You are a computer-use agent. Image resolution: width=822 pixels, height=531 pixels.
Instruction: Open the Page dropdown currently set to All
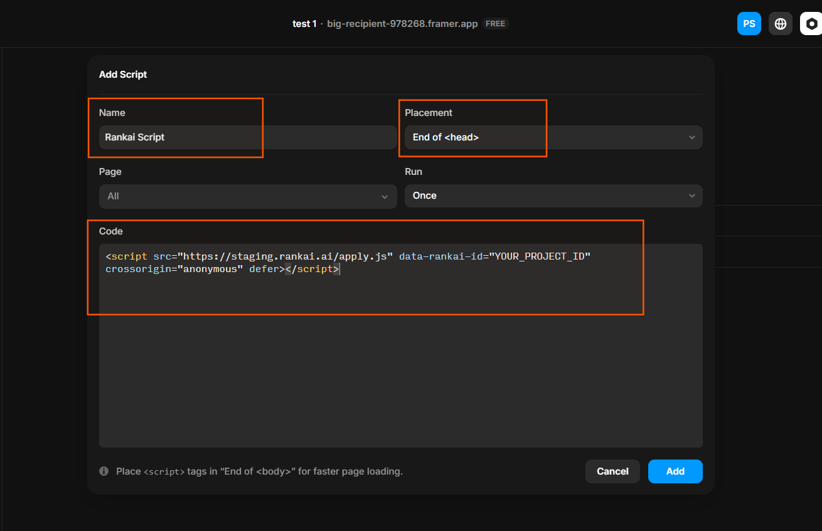247,196
